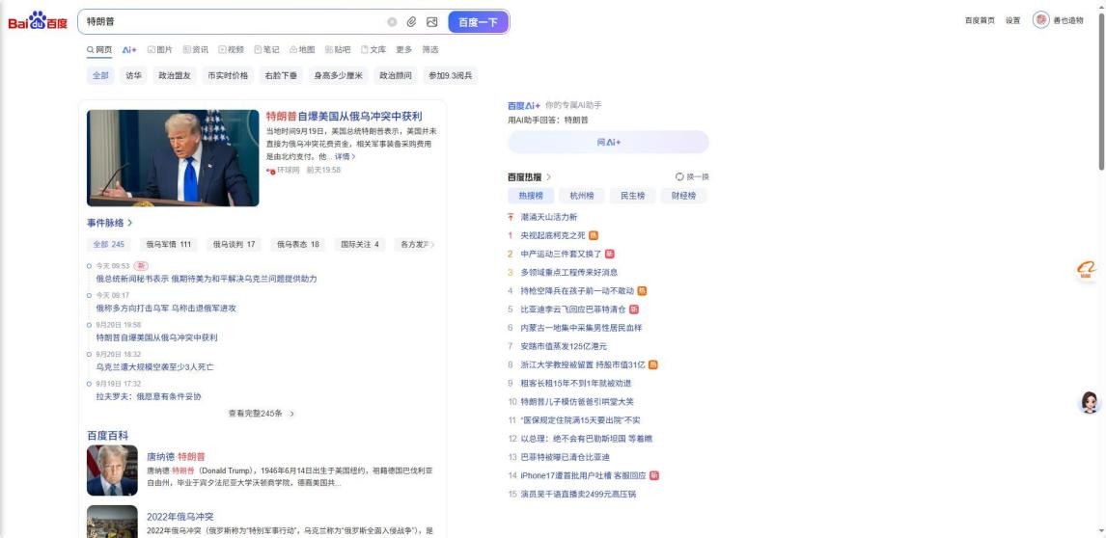
Task: Switch to the 图片 tab
Action: click(159, 49)
